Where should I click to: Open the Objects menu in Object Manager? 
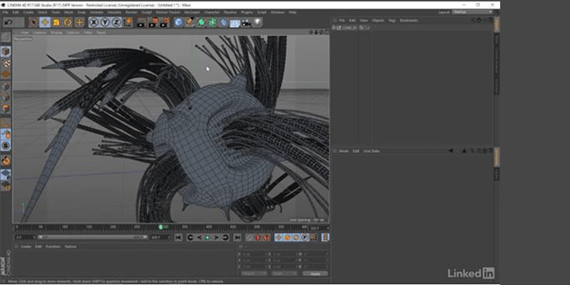pos(374,21)
